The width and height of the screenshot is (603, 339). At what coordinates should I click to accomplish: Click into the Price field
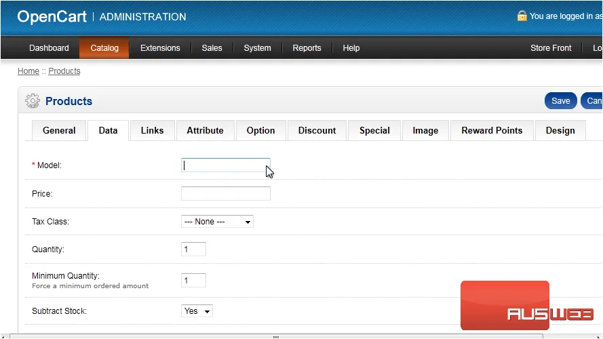click(x=226, y=193)
